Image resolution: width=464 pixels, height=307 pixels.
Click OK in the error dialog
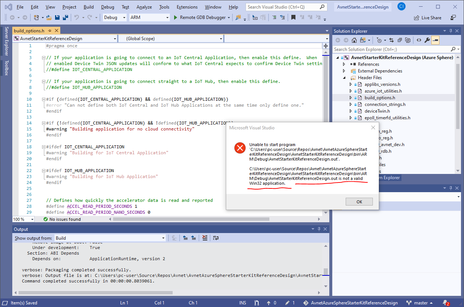point(359,202)
